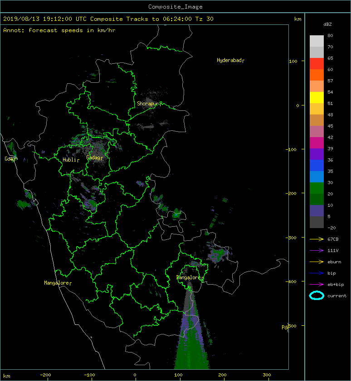Pick the red swatch on the dBZ scale
This screenshot has height=381, width=351.
click(x=317, y=64)
